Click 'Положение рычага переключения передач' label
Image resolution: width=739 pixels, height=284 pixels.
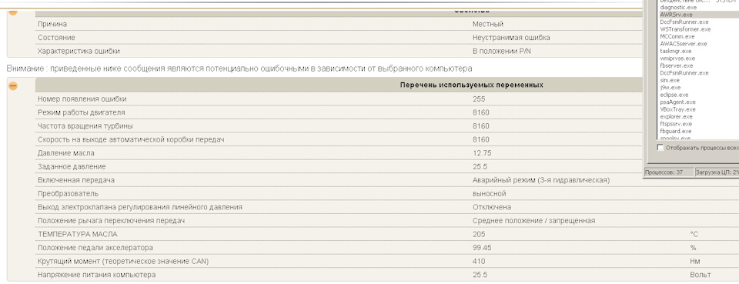[x=111, y=221]
